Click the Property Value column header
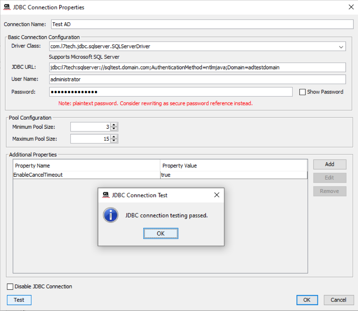This screenshot has height=311, width=358. click(x=233, y=166)
